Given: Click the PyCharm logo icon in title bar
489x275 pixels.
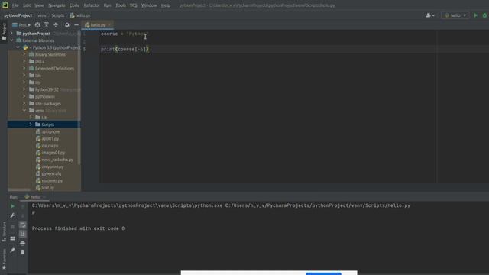Looking at the screenshot, I should click(x=5, y=5).
